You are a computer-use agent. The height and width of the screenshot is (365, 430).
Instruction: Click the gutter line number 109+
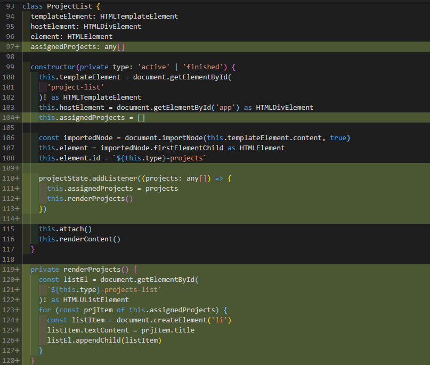tap(11, 169)
